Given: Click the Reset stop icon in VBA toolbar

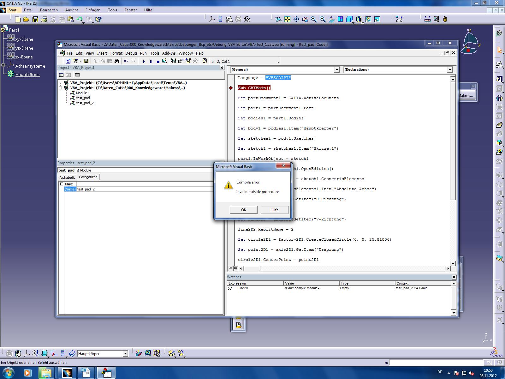Looking at the screenshot, I should pyautogui.click(x=158, y=61).
